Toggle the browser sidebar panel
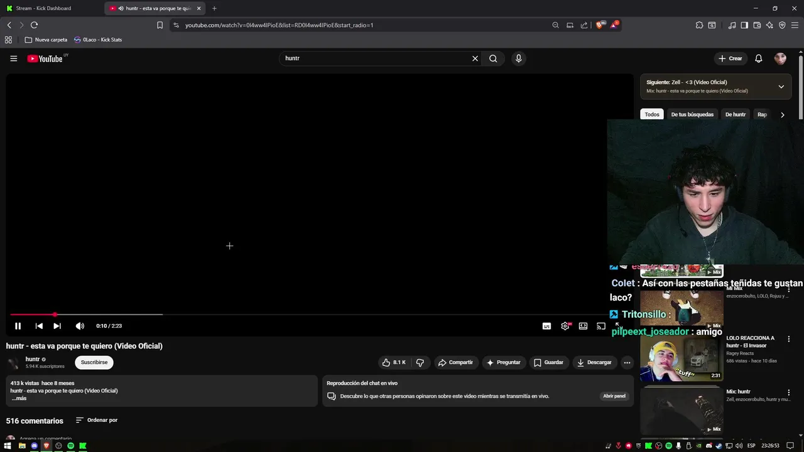Image resolution: width=804 pixels, height=452 pixels. (744, 25)
